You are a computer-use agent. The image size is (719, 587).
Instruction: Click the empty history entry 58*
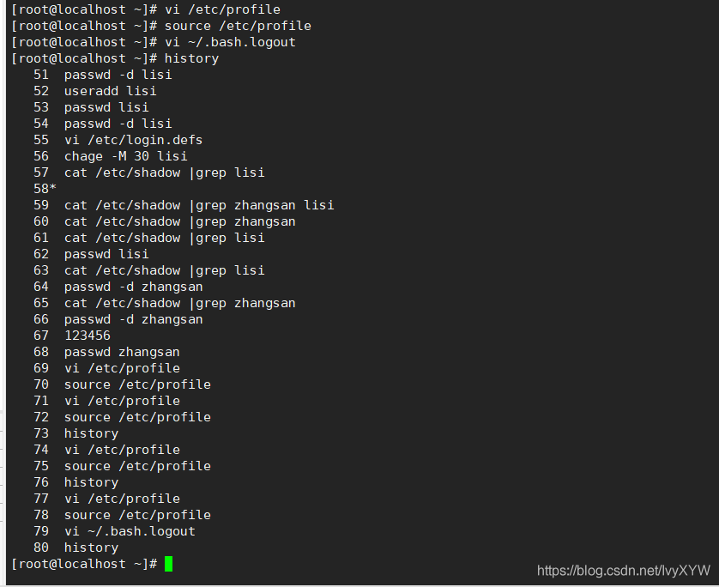point(45,189)
